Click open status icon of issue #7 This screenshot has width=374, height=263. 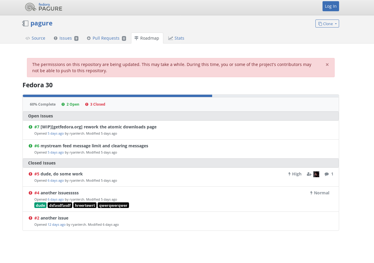pyautogui.click(x=30, y=127)
